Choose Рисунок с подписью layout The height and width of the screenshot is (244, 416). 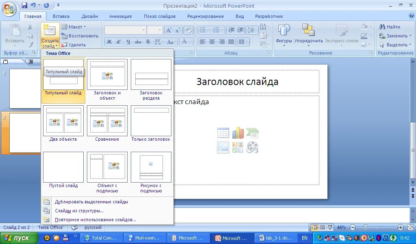[x=151, y=172]
